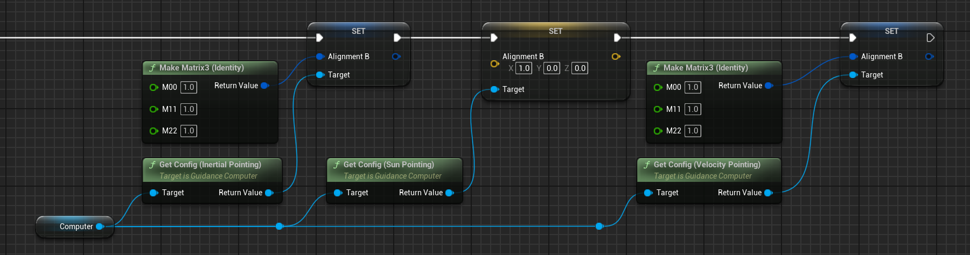Click yellow Alignment B input pin on middle SET

[x=494, y=63]
